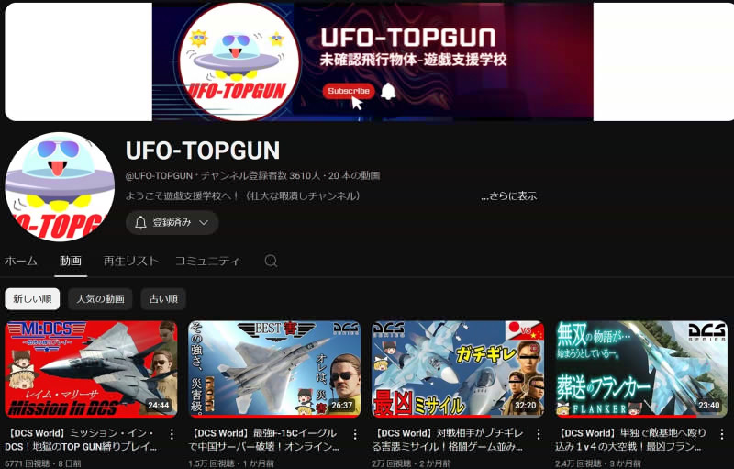Open the UFO-TOPGUN round channel avatar
Image resolution: width=734 pixels, height=469 pixels.
[60, 186]
